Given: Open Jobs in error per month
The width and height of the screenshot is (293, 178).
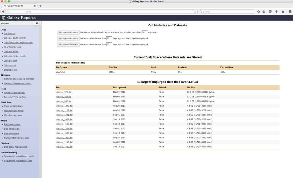Looking at the screenshot, I should click(x=15, y=56).
